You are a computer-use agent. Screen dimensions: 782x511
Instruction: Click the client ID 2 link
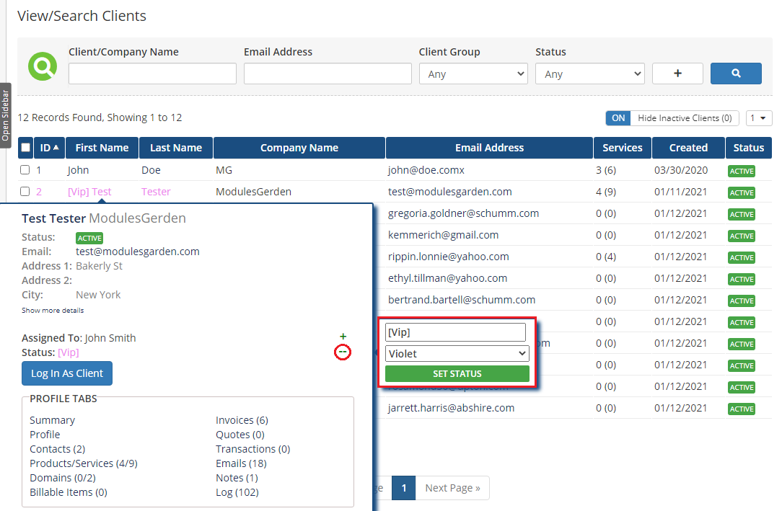(39, 192)
